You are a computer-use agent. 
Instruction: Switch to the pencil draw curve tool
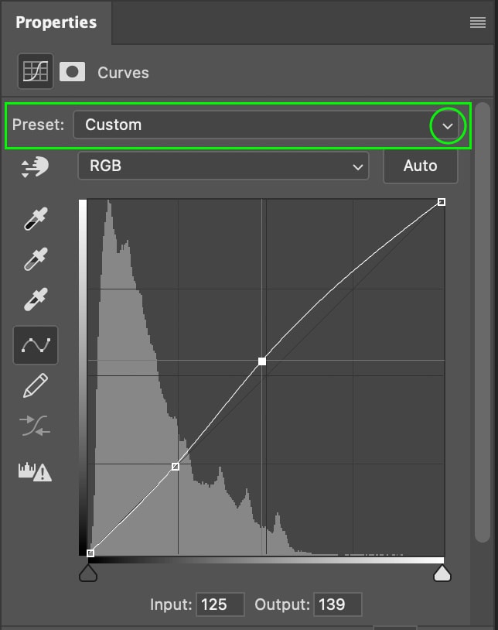tap(36, 385)
